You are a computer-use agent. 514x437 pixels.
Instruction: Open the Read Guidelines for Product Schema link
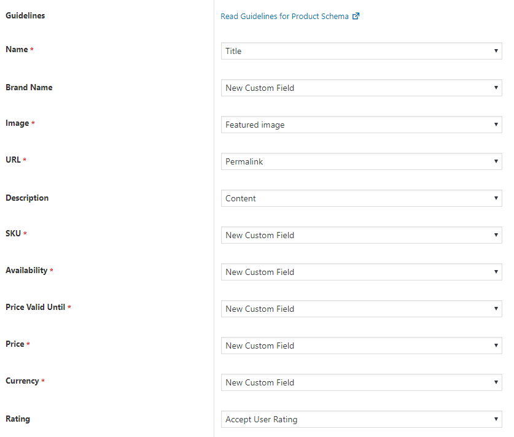point(284,17)
